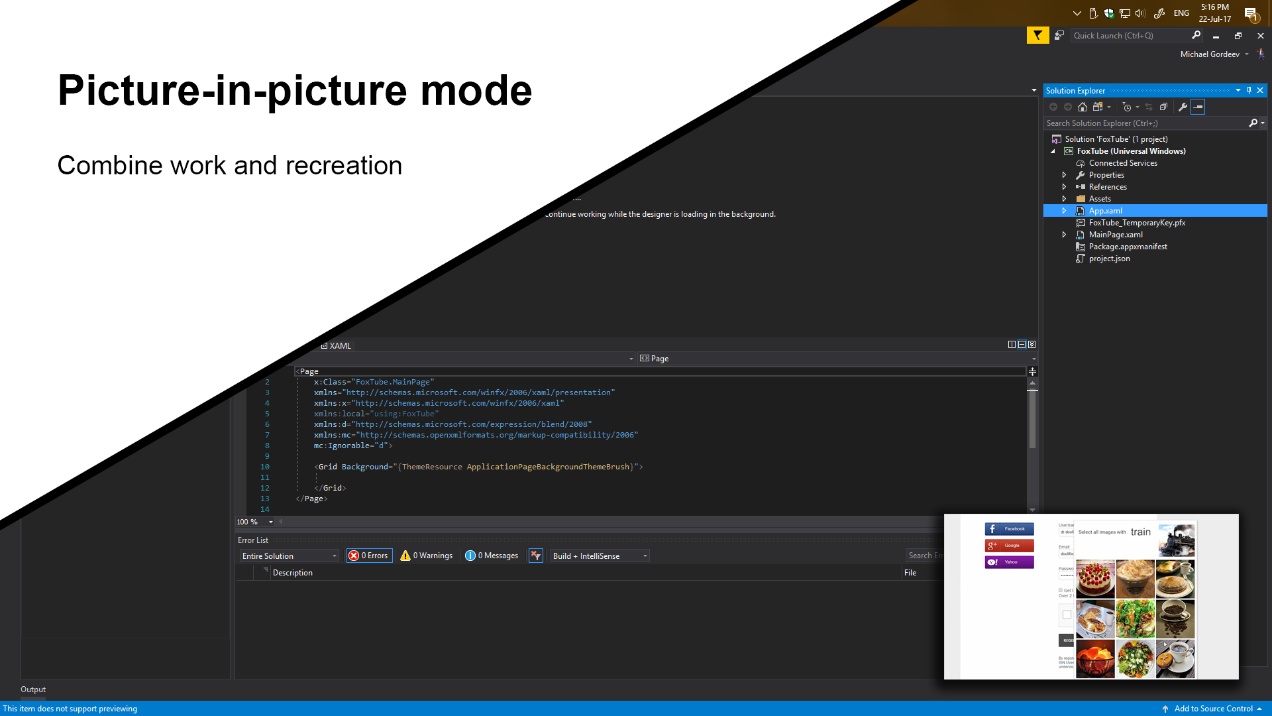Click Add to Source Control
Image resolution: width=1272 pixels, height=716 pixels.
click(x=1213, y=709)
